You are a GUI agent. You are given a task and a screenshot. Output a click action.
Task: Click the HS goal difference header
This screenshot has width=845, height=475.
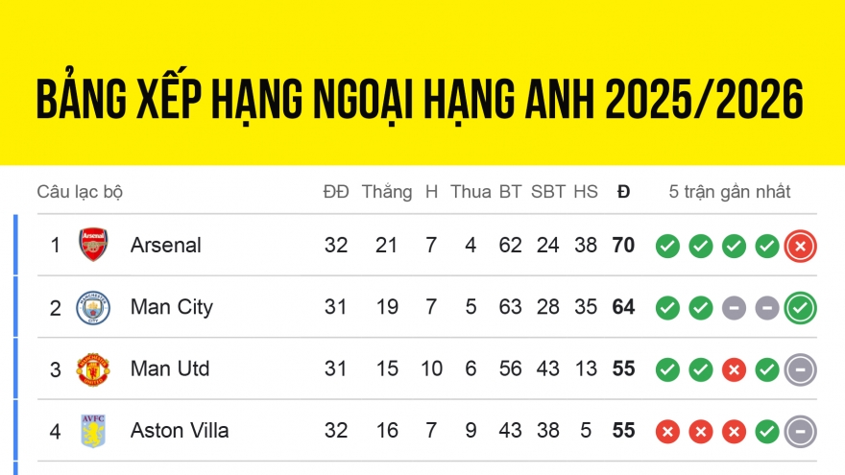coord(586,192)
